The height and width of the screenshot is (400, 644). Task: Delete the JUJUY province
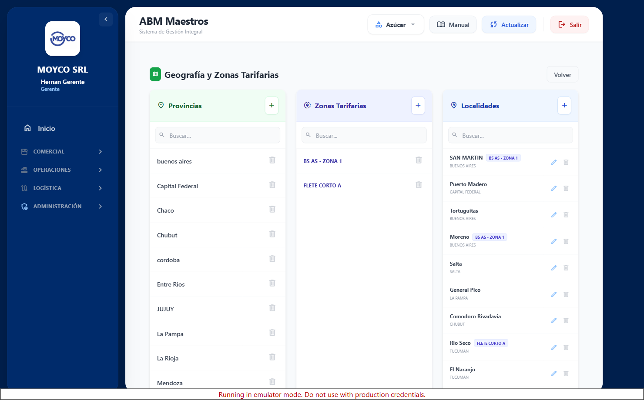coord(272,308)
